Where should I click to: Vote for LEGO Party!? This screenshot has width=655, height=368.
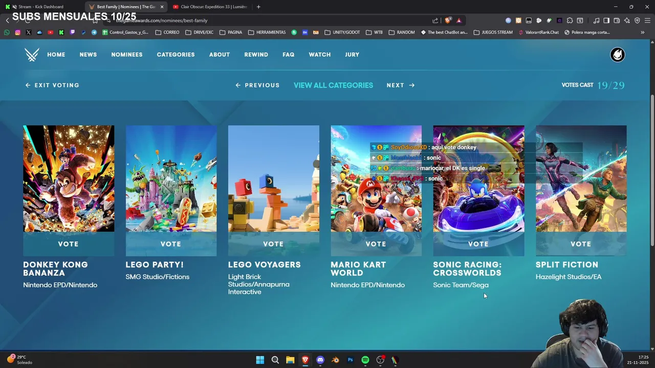pyautogui.click(x=171, y=244)
